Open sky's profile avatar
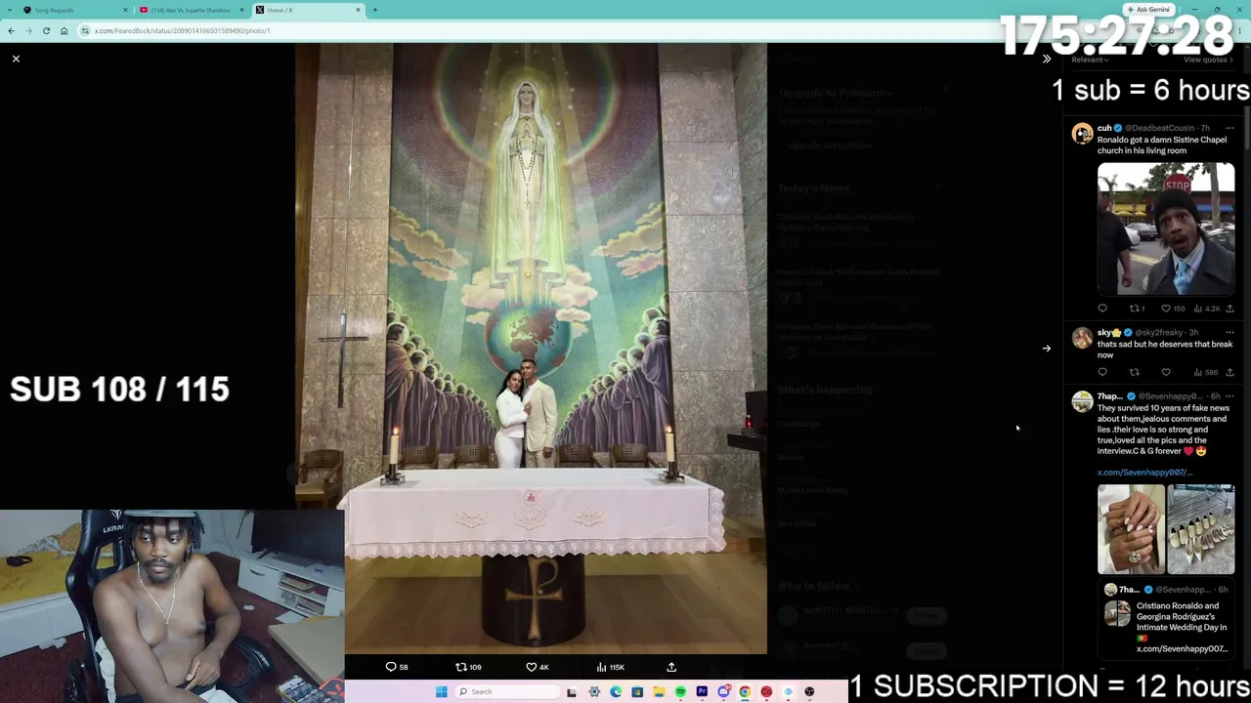Screen dimensions: 1251x703 pyautogui.click(x=1082, y=338)
